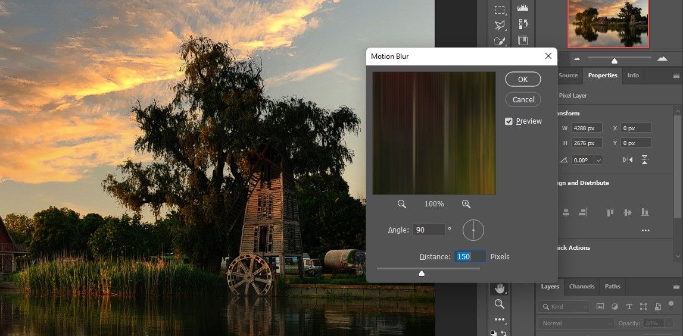Switch to the Properties tab
Screen dimensions: 683x336
(603, 76)
